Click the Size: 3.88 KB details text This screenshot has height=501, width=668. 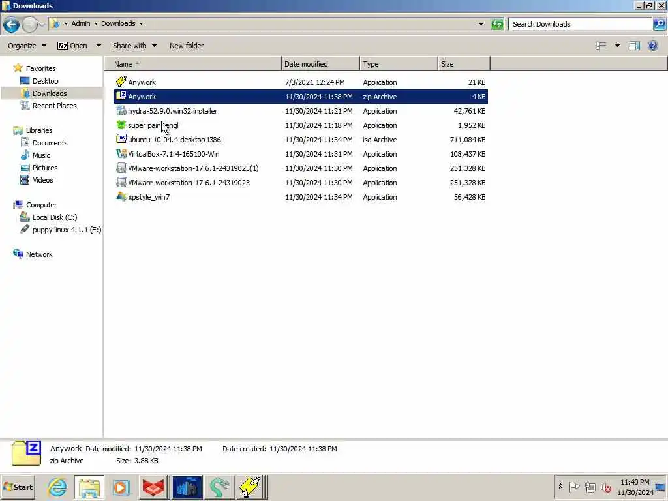(137, 461)
